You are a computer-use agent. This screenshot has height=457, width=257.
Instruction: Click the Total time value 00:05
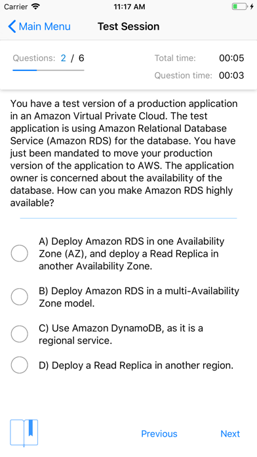[x=231, y=58]
